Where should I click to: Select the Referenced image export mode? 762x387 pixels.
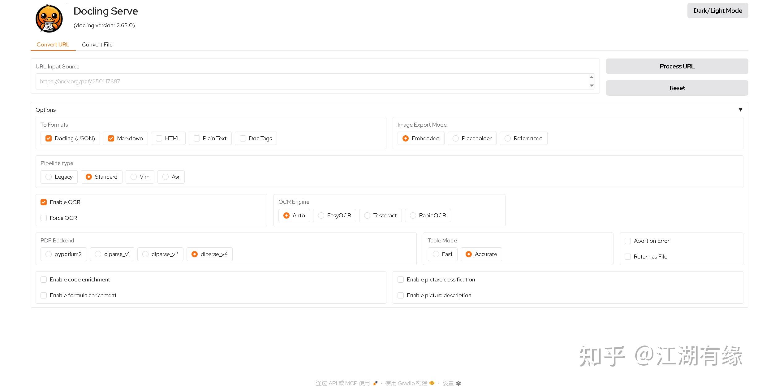click(508, 138)
